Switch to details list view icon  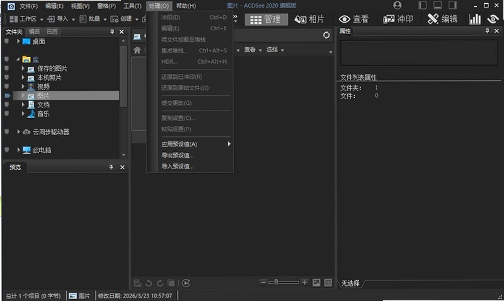coord(328,283)
